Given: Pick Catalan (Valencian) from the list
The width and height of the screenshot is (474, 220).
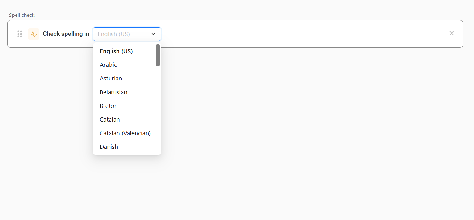Looking at the screenshot, I should [x=125, y=133].
